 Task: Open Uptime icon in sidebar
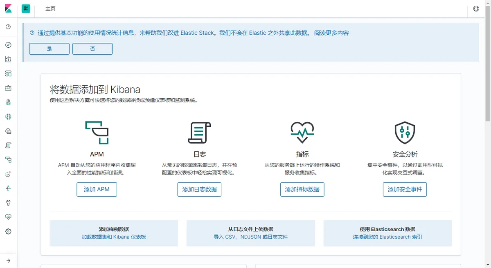pyautogui.click(x=8, y=174)
